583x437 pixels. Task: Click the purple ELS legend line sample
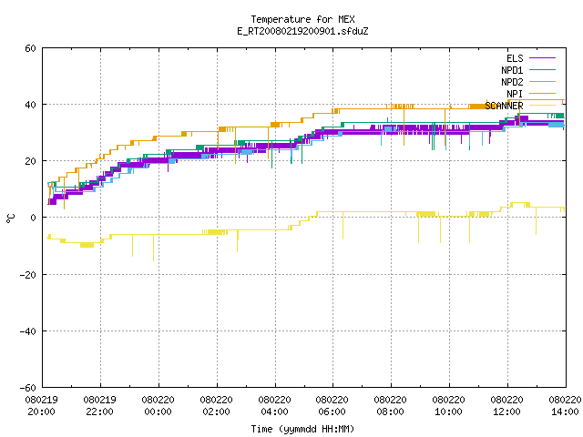pyautogui.click(x=543, y=58)
